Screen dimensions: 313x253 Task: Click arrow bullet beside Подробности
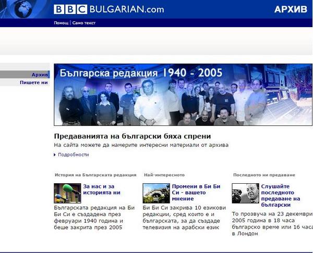pos(55,155)
